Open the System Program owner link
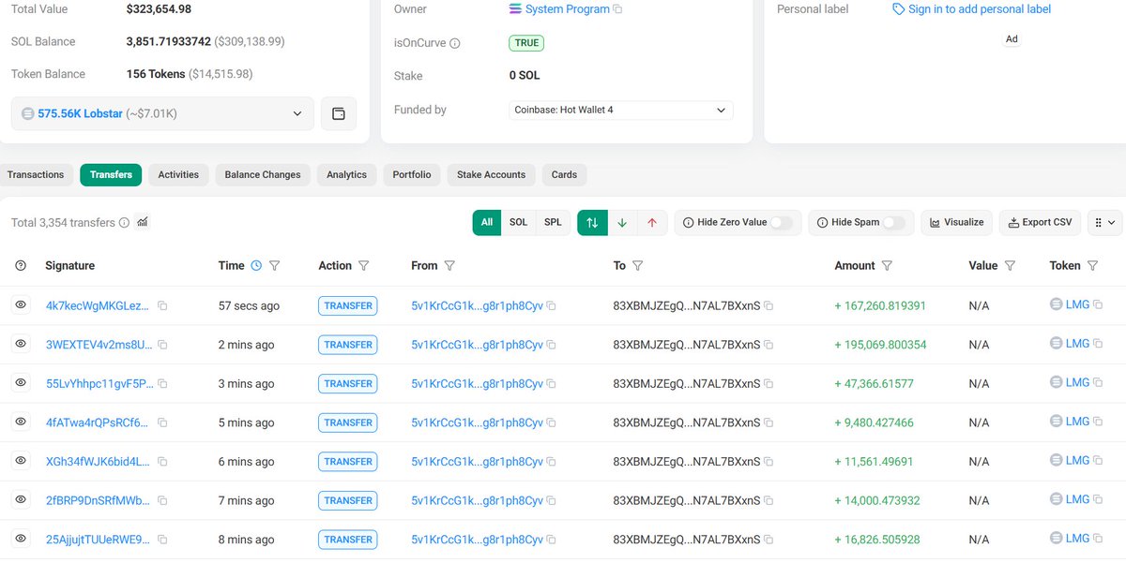 click(x=567, y=9)
